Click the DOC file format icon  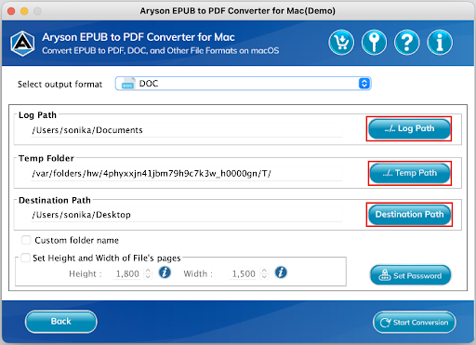(x=127, y=84)
